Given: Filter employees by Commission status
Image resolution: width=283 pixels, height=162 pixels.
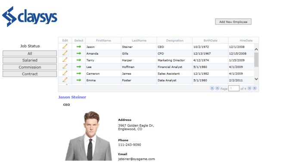Looking at the screenshot, I should coord(30,67).
